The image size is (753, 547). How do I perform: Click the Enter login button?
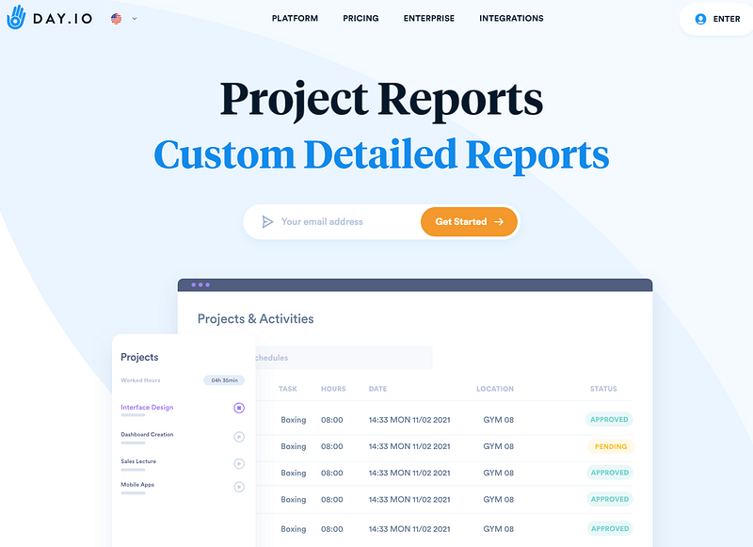tap(717, 19)
